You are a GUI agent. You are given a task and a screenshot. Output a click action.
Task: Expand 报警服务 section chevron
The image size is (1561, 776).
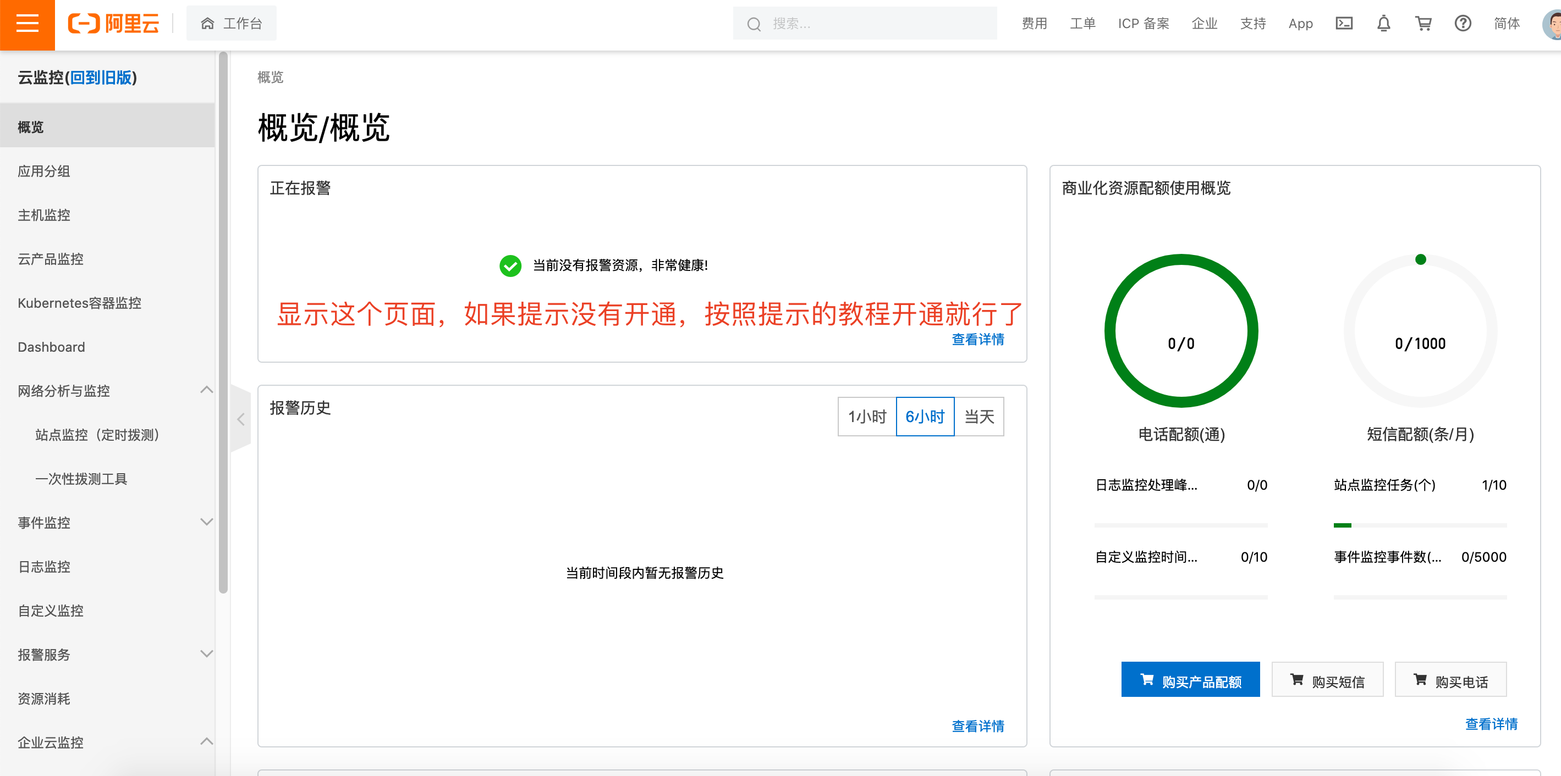(x=207, y=655)
